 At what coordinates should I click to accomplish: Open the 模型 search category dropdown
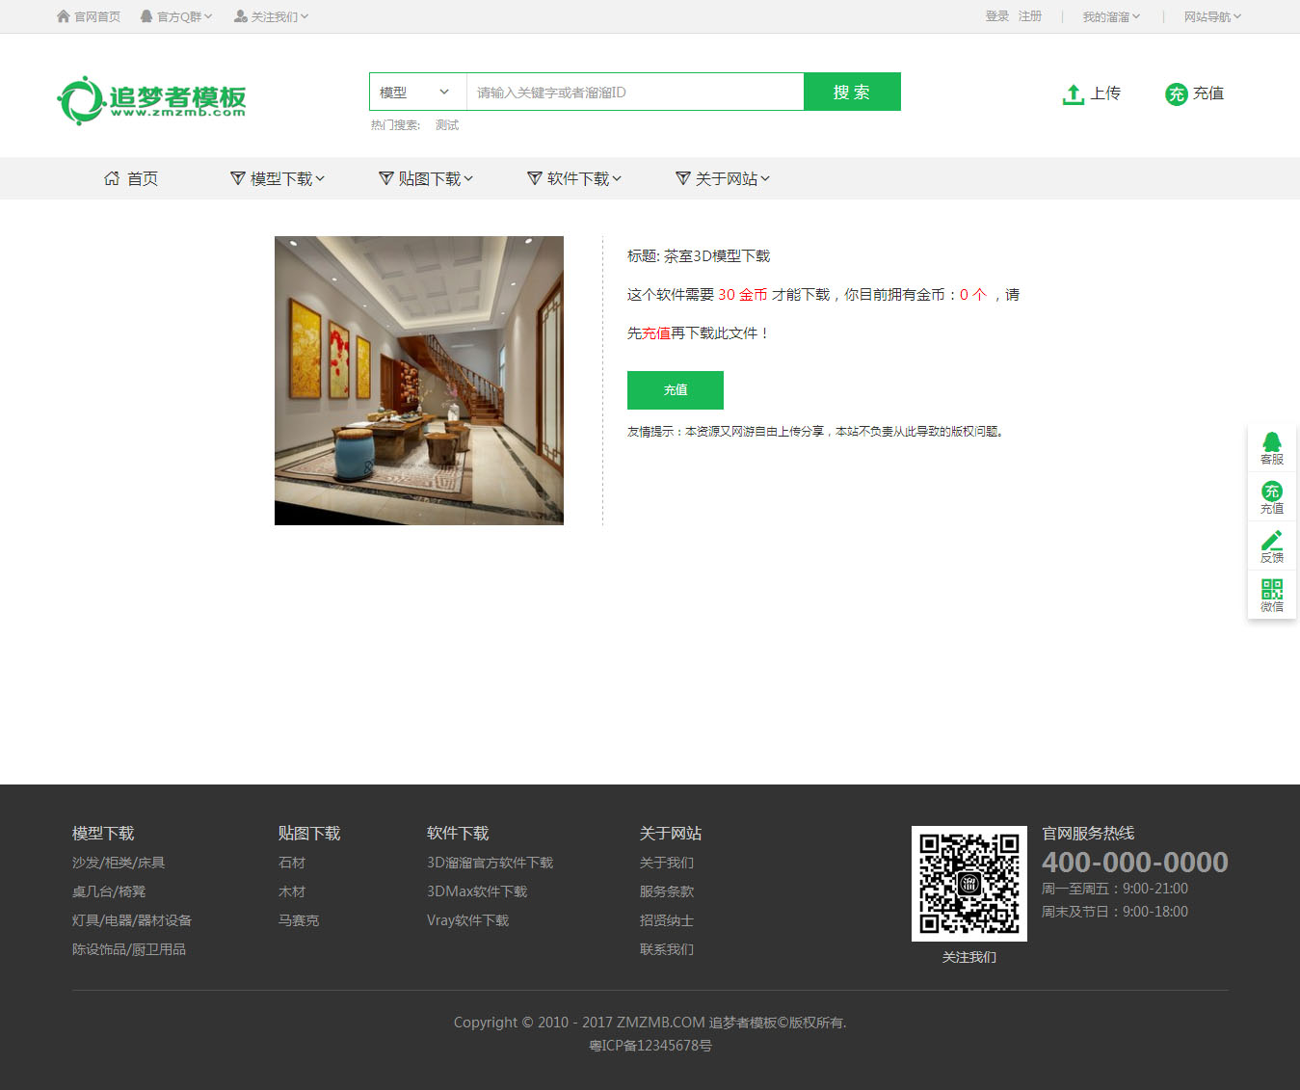click(416, 93)
